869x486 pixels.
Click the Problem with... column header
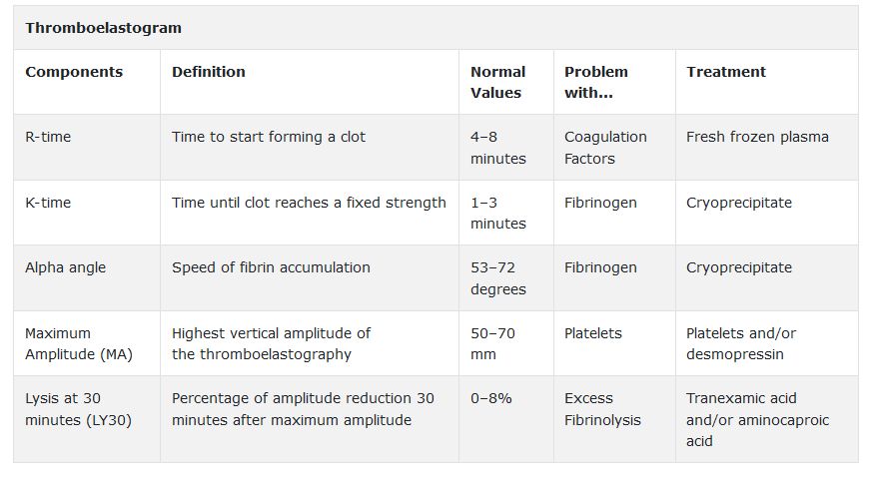[x=595, y=82]
